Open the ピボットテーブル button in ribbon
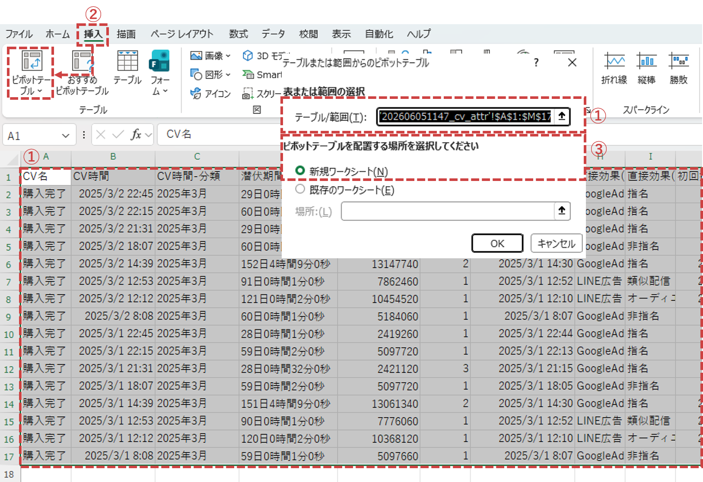The width and height of the screenshot is (703, 482). click(31, 73)
